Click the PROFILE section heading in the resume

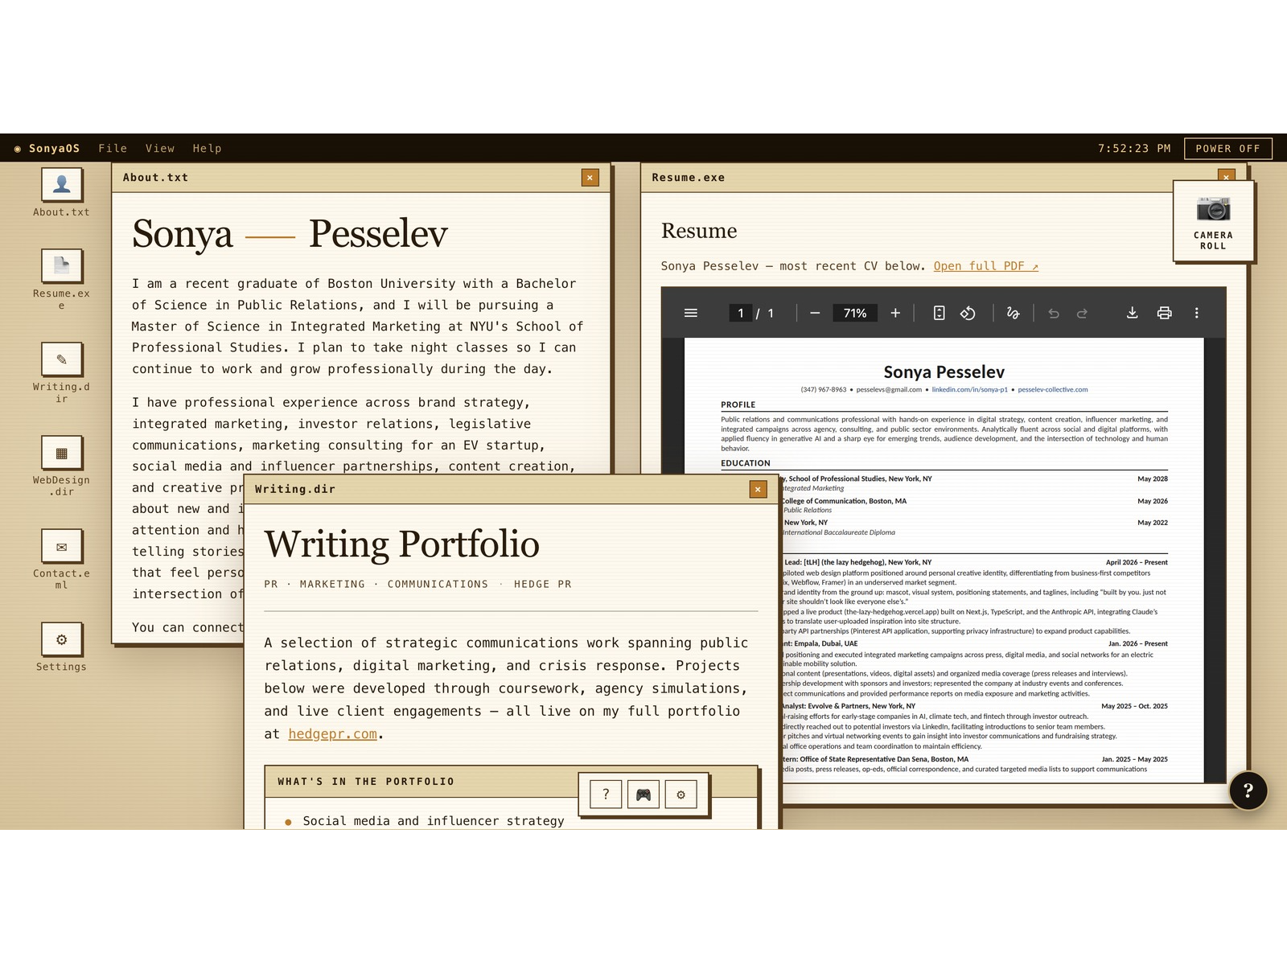tap(738, 404)
